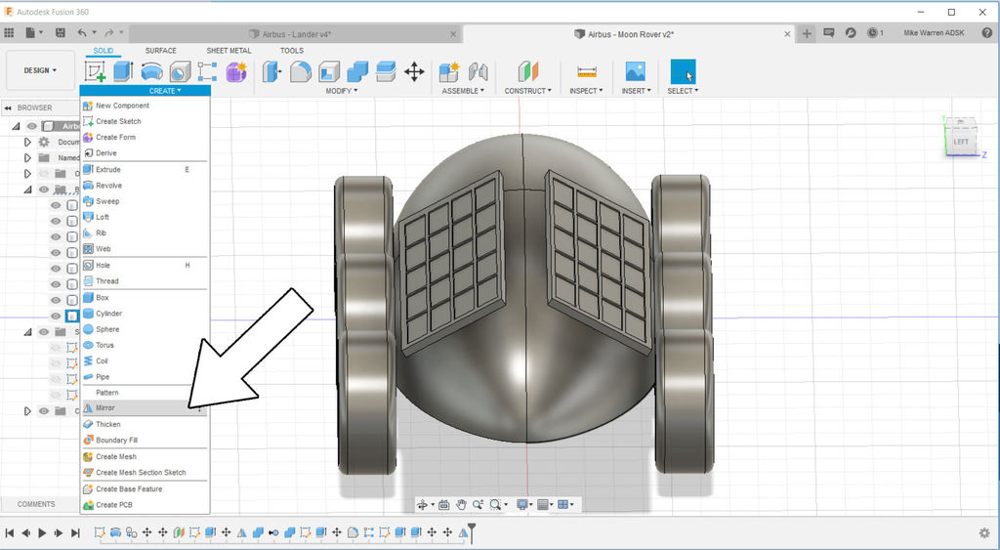
Task: Click the Move/Copy tool in Modify toolbar
Action: [x=414, y=71]
